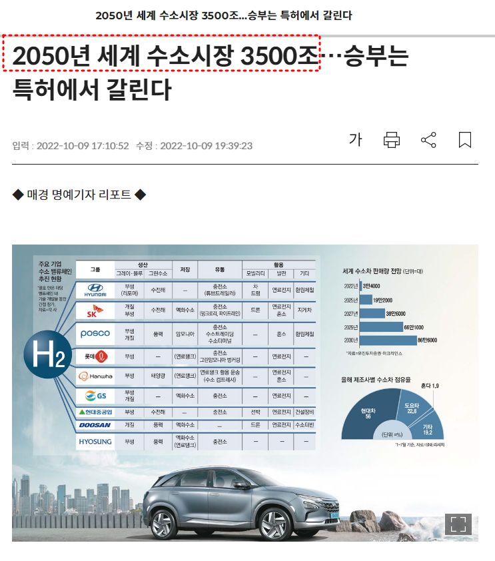Click the top bar title text
The width and height of the screenshot is (495, 561).
(224, 15)
